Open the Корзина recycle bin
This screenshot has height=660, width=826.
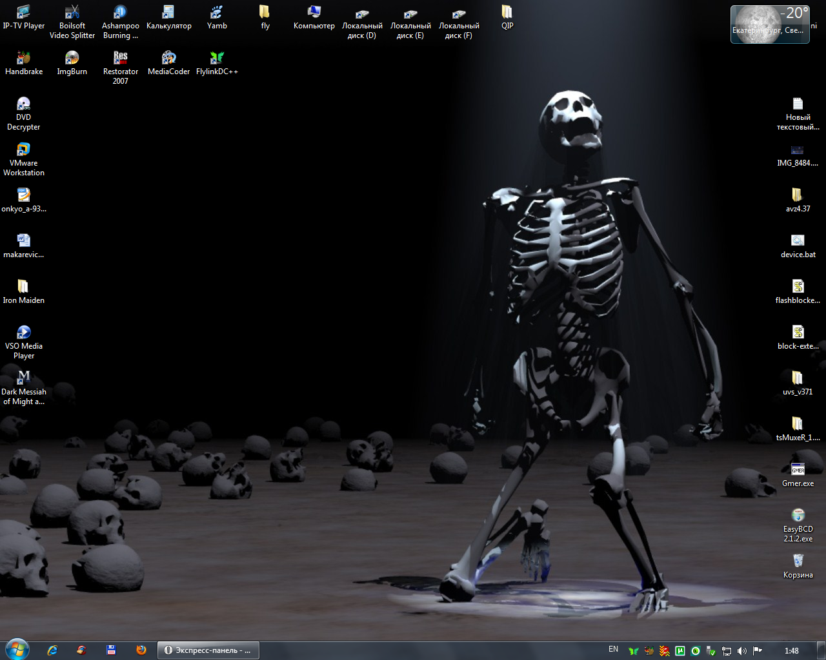[x=798, y=567]
